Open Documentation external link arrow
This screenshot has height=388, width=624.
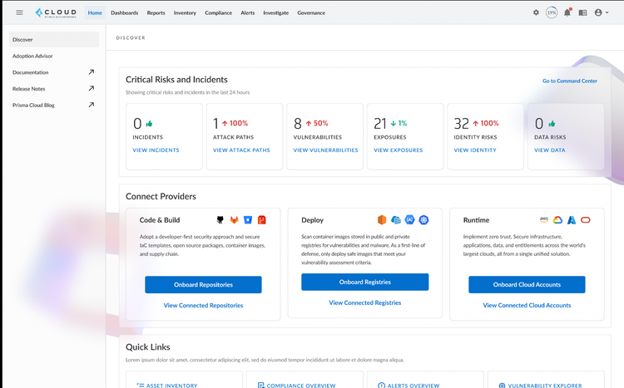pos(92,72)
